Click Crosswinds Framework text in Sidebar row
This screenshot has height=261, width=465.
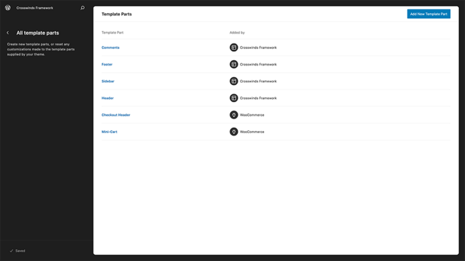coord(259,82)
